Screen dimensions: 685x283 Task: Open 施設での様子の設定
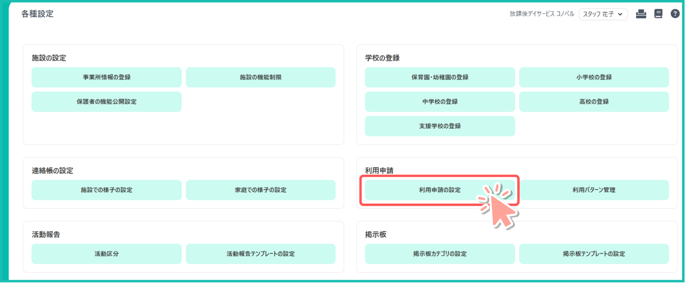[106, 190]
